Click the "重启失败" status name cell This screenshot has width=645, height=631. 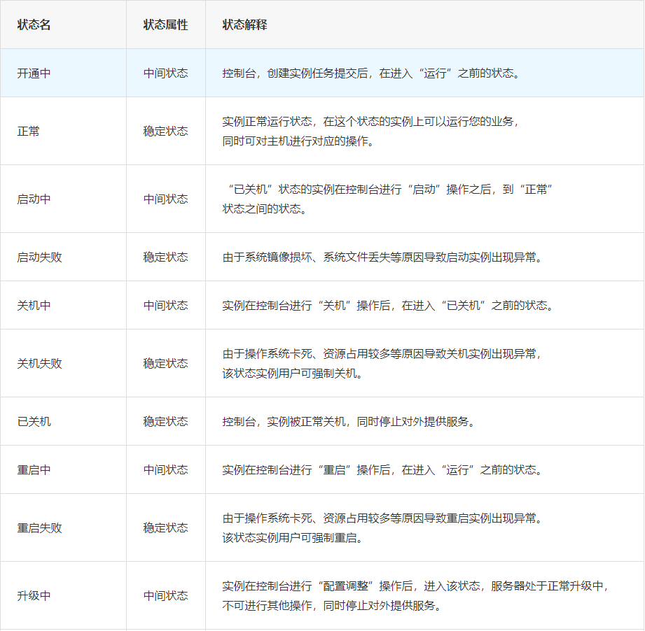point(40,527)
